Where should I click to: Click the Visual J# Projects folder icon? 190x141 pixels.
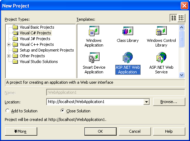point(15,39)
